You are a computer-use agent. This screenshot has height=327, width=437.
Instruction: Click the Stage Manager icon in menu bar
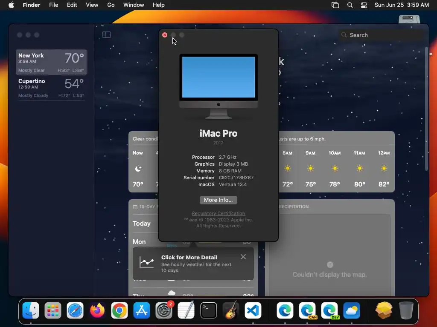point(335,5)
